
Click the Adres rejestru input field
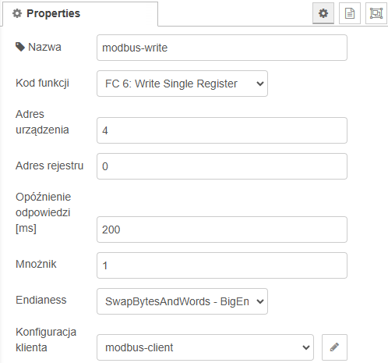222,166
